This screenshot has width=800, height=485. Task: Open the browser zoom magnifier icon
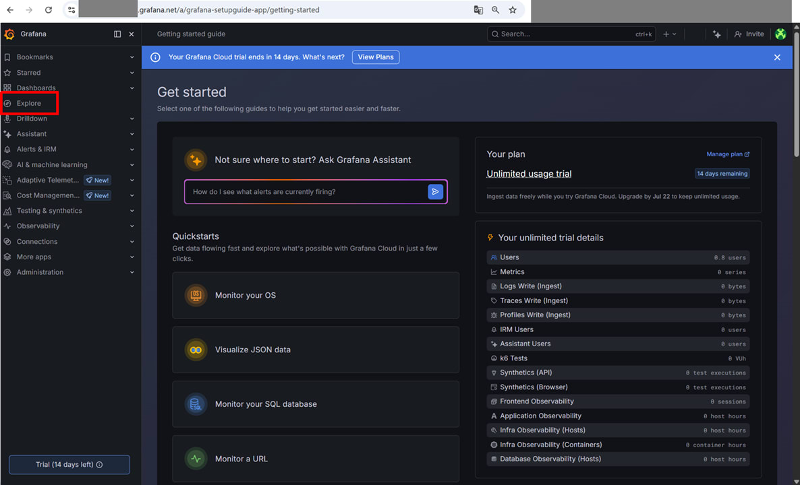[495, 9]
